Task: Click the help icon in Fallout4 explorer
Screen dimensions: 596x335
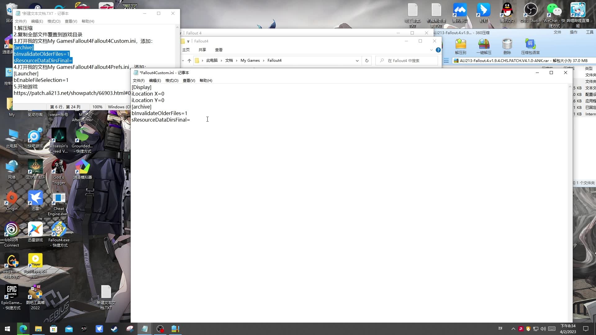Action: tap(438, 50)
